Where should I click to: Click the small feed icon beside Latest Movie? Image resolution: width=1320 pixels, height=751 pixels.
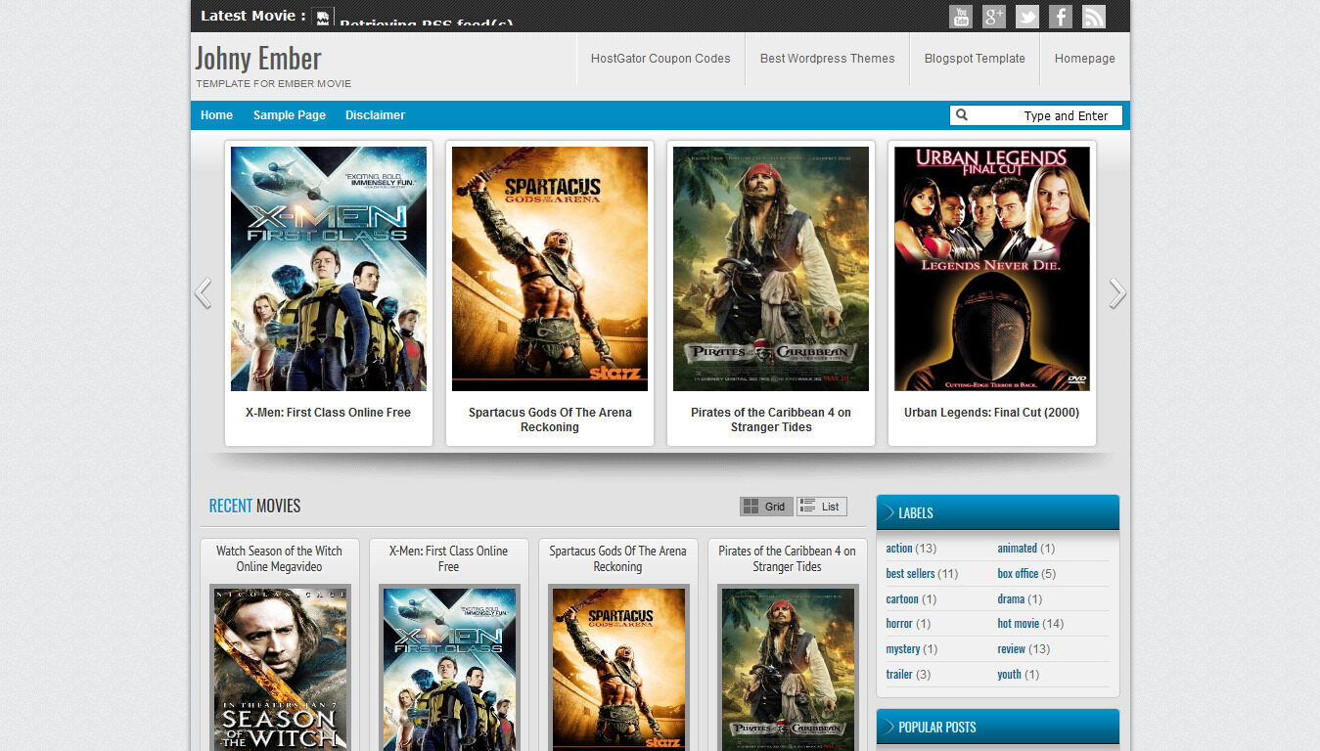tap(323, 18)
